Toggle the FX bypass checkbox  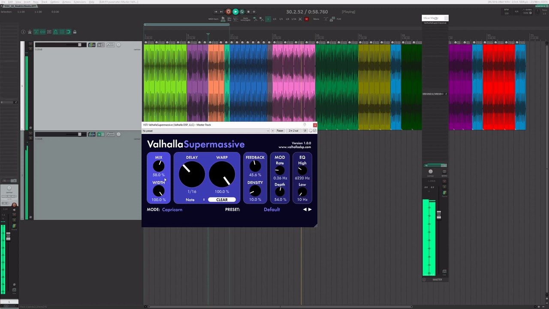click(314, 130)
